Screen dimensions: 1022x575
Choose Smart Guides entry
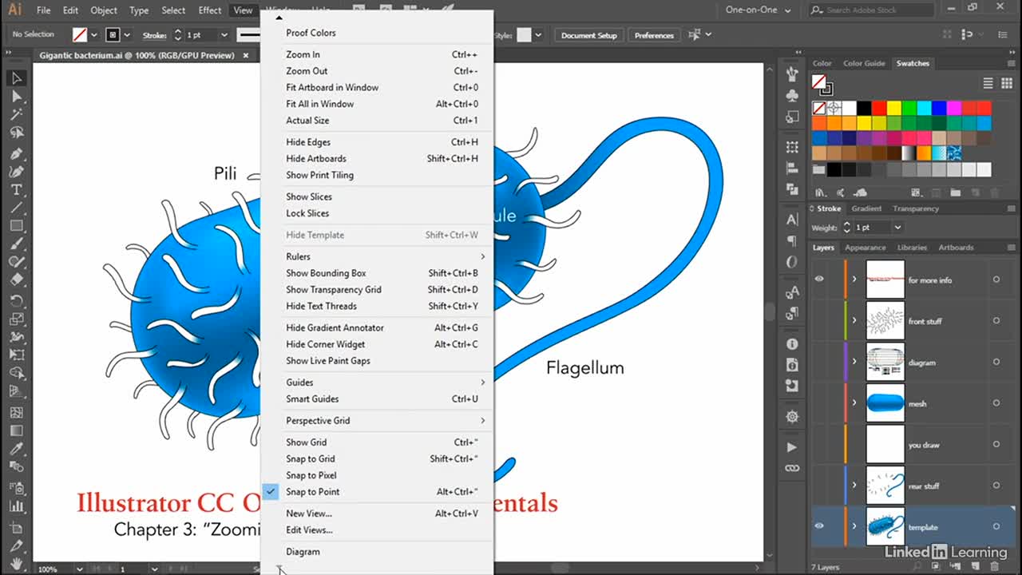(377, 399)
